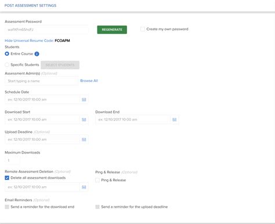Click the Download End date field
275x224 pixels.
[133, 119]
